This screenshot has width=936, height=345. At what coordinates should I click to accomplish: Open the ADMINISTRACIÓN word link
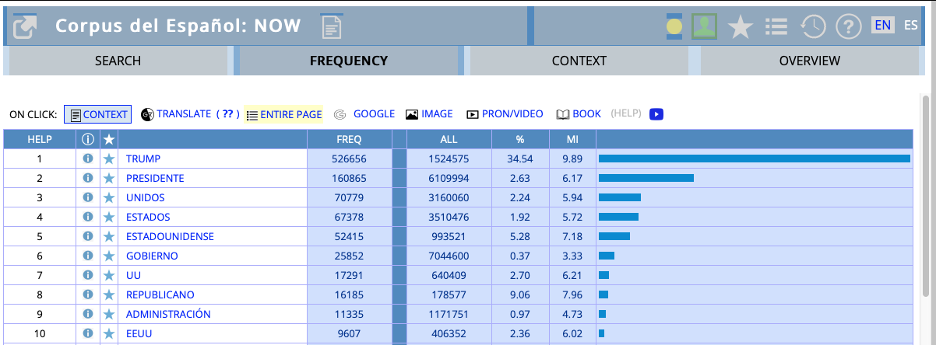[x=168, y=314]
